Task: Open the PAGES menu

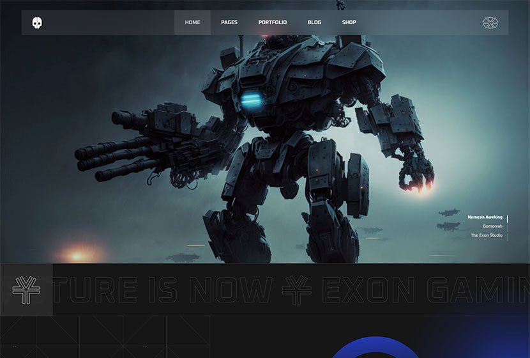Action: pyautogui.click(x=229, y=22)
